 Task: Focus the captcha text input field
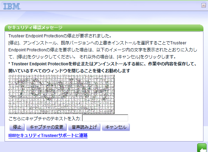[105, 118]
